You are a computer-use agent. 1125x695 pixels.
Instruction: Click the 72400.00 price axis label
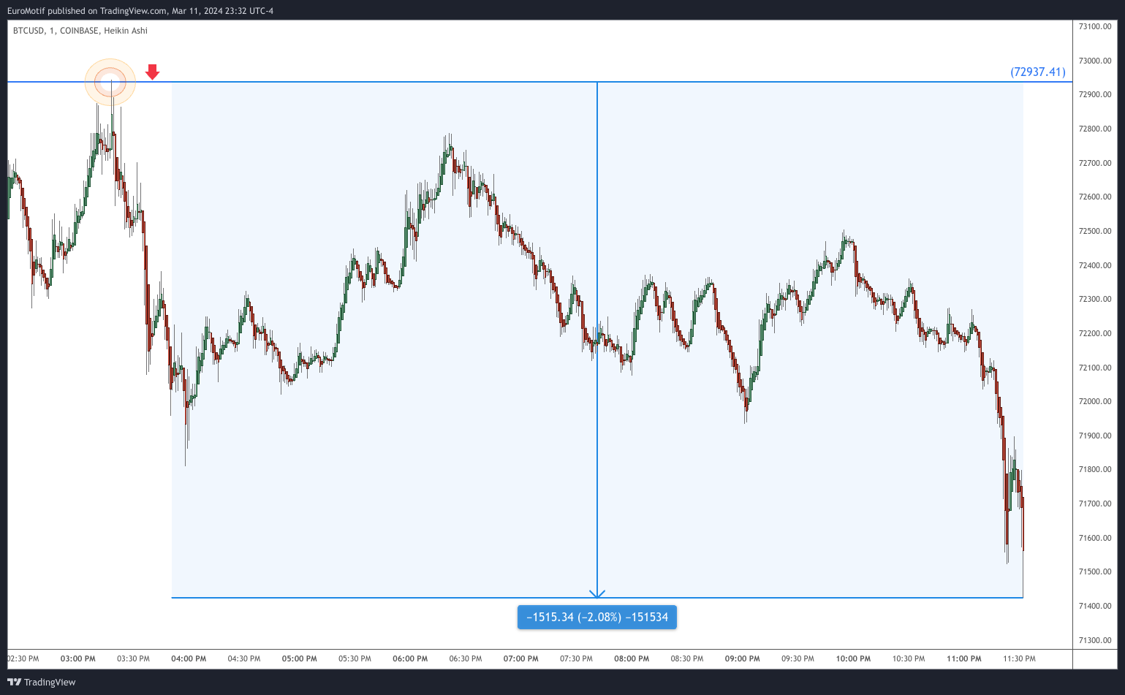click(1095, 265)
